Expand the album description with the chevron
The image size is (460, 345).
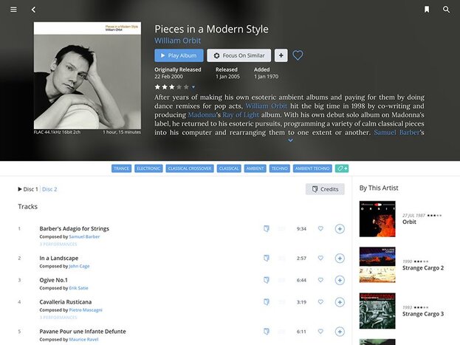[x=290, y=140]
